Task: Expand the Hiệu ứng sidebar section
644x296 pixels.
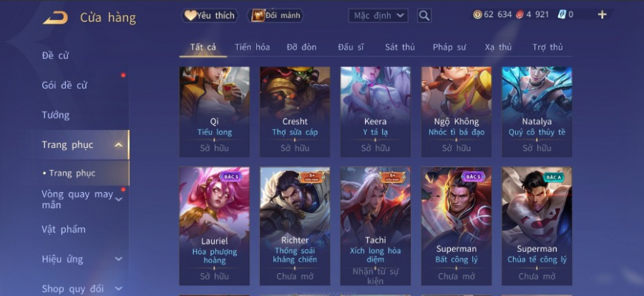Action: [119, 259]
